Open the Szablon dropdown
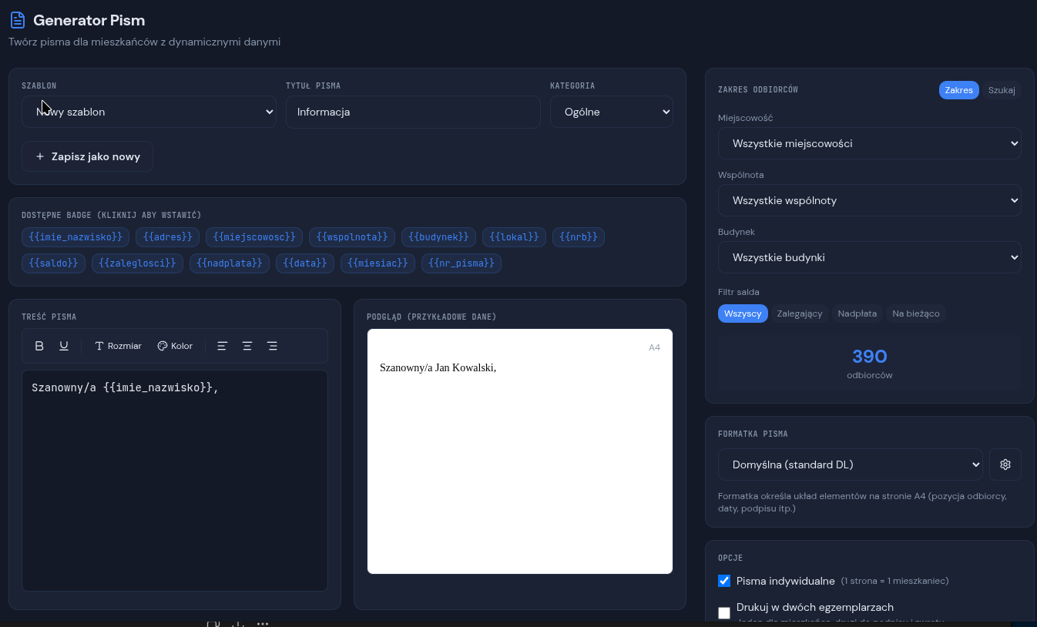The height and width of the screenshot is (627, 1037). tap(149, 112)
